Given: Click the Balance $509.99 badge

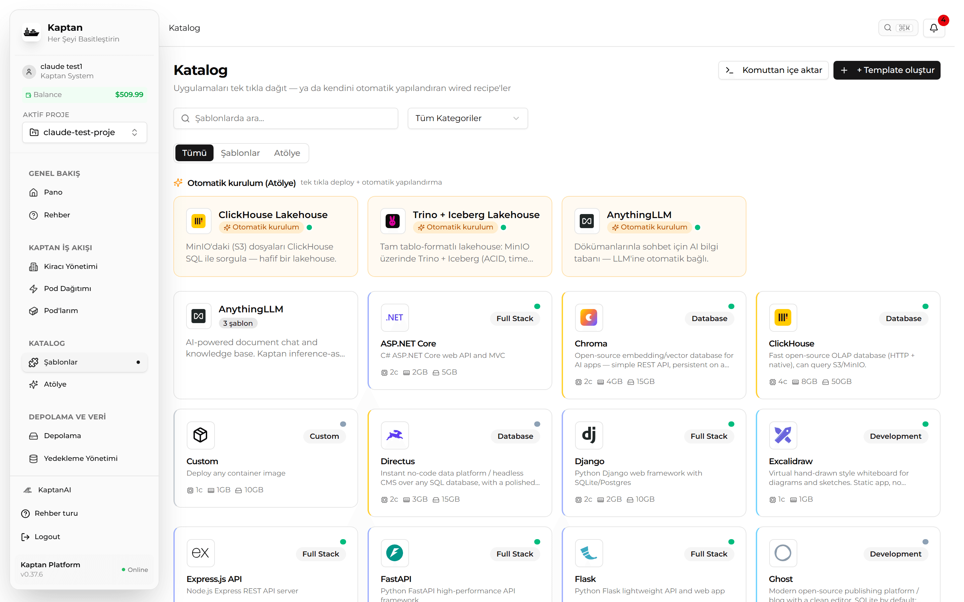Looking at the screenshot, I should click(84, 94).
